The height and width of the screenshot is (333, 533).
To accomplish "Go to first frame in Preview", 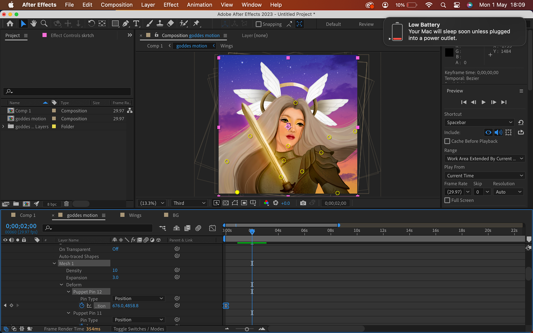I will point(464,102).
